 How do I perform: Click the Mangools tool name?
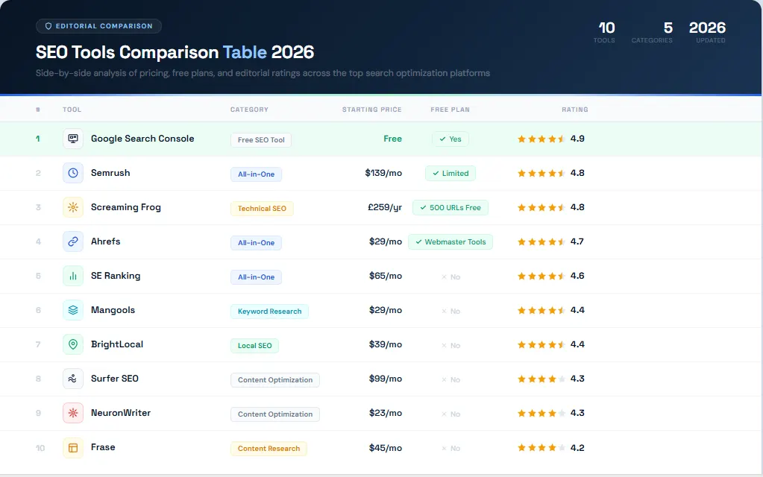coord(113,310)
